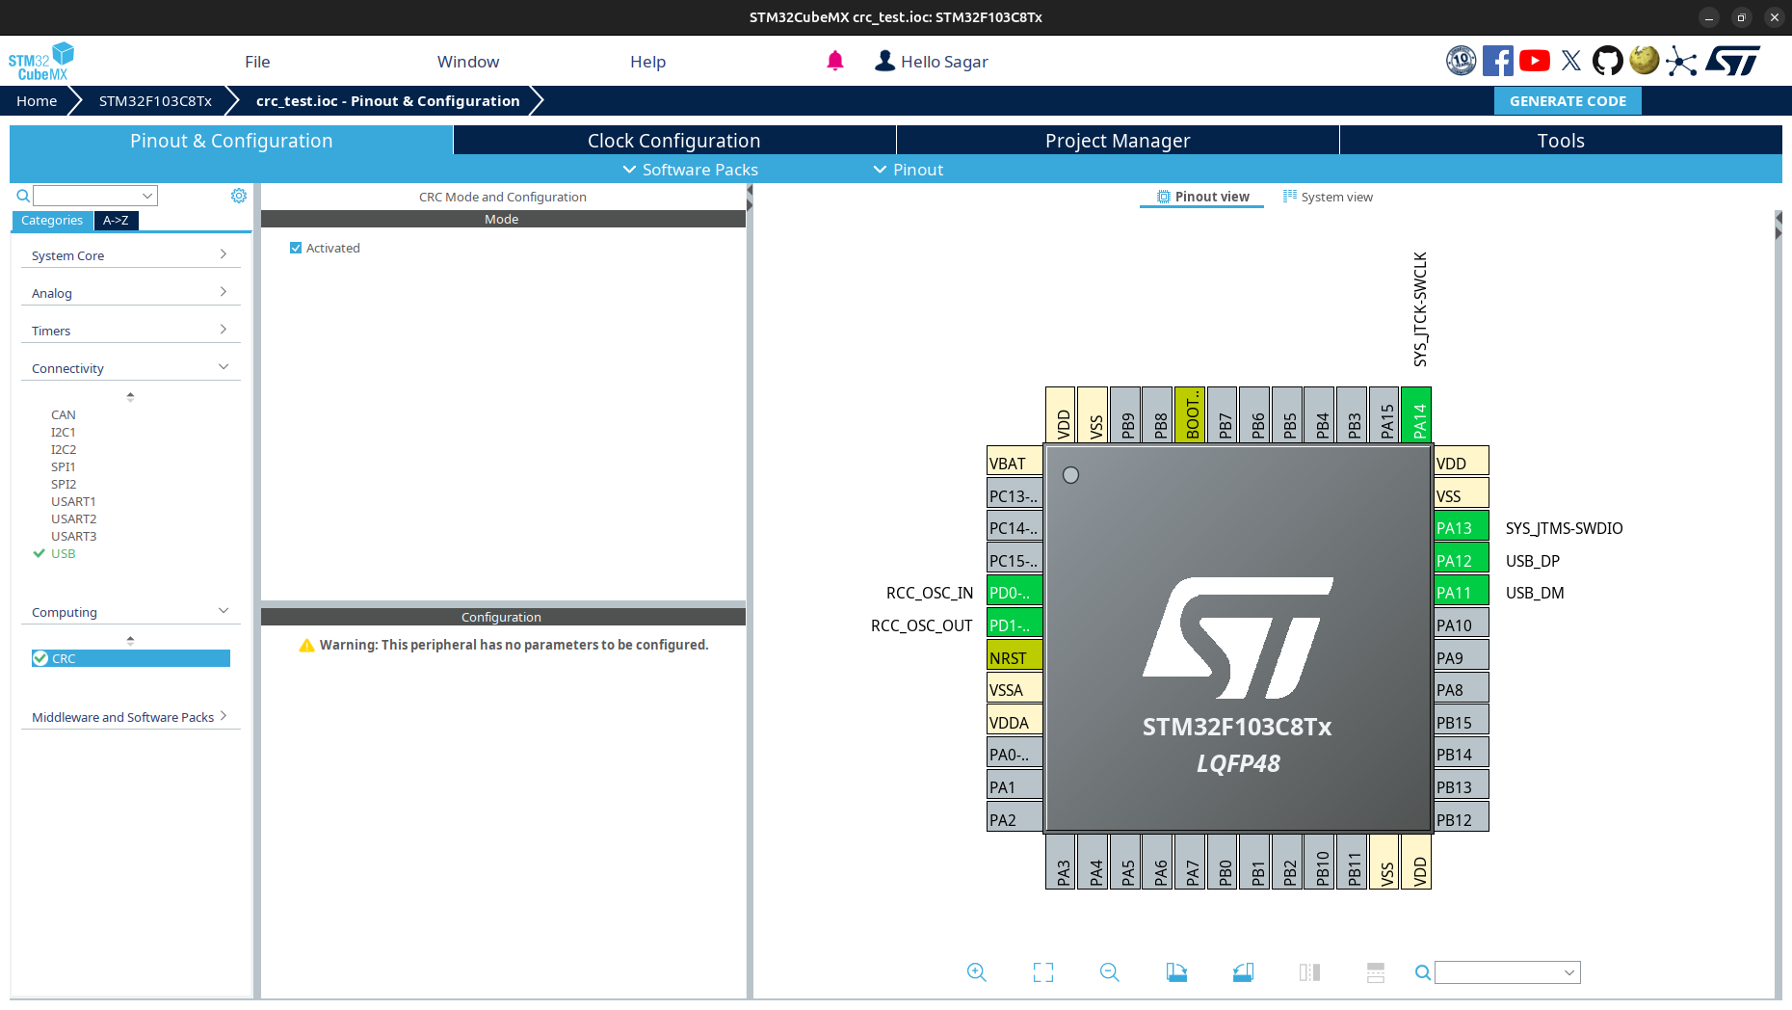
Task: Click the ST wiki globe icon
Action: [1645, 61]
